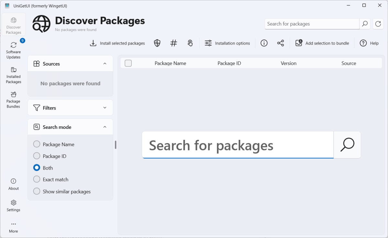
Task: Open Software Updates in the sidebar
Action: coord(14,50)
